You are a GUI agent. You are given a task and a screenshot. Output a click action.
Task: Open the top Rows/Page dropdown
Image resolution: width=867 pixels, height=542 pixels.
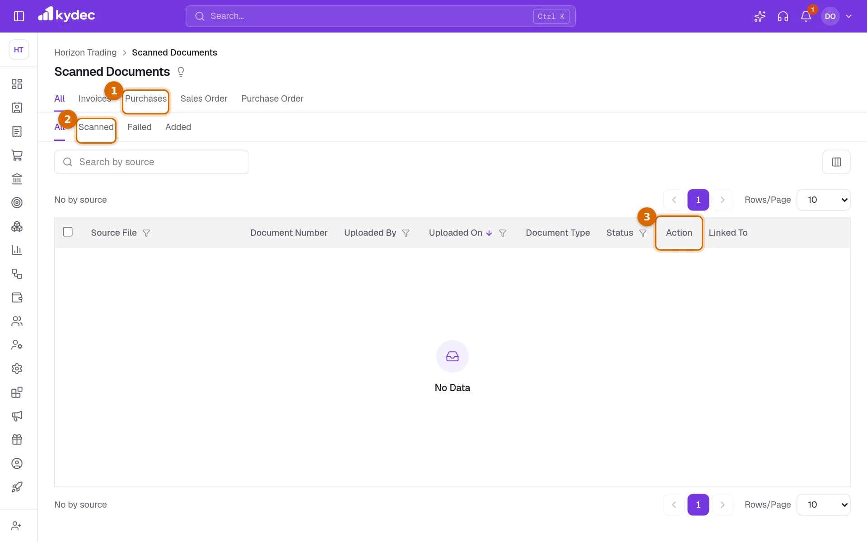click(x=823, y=200)
